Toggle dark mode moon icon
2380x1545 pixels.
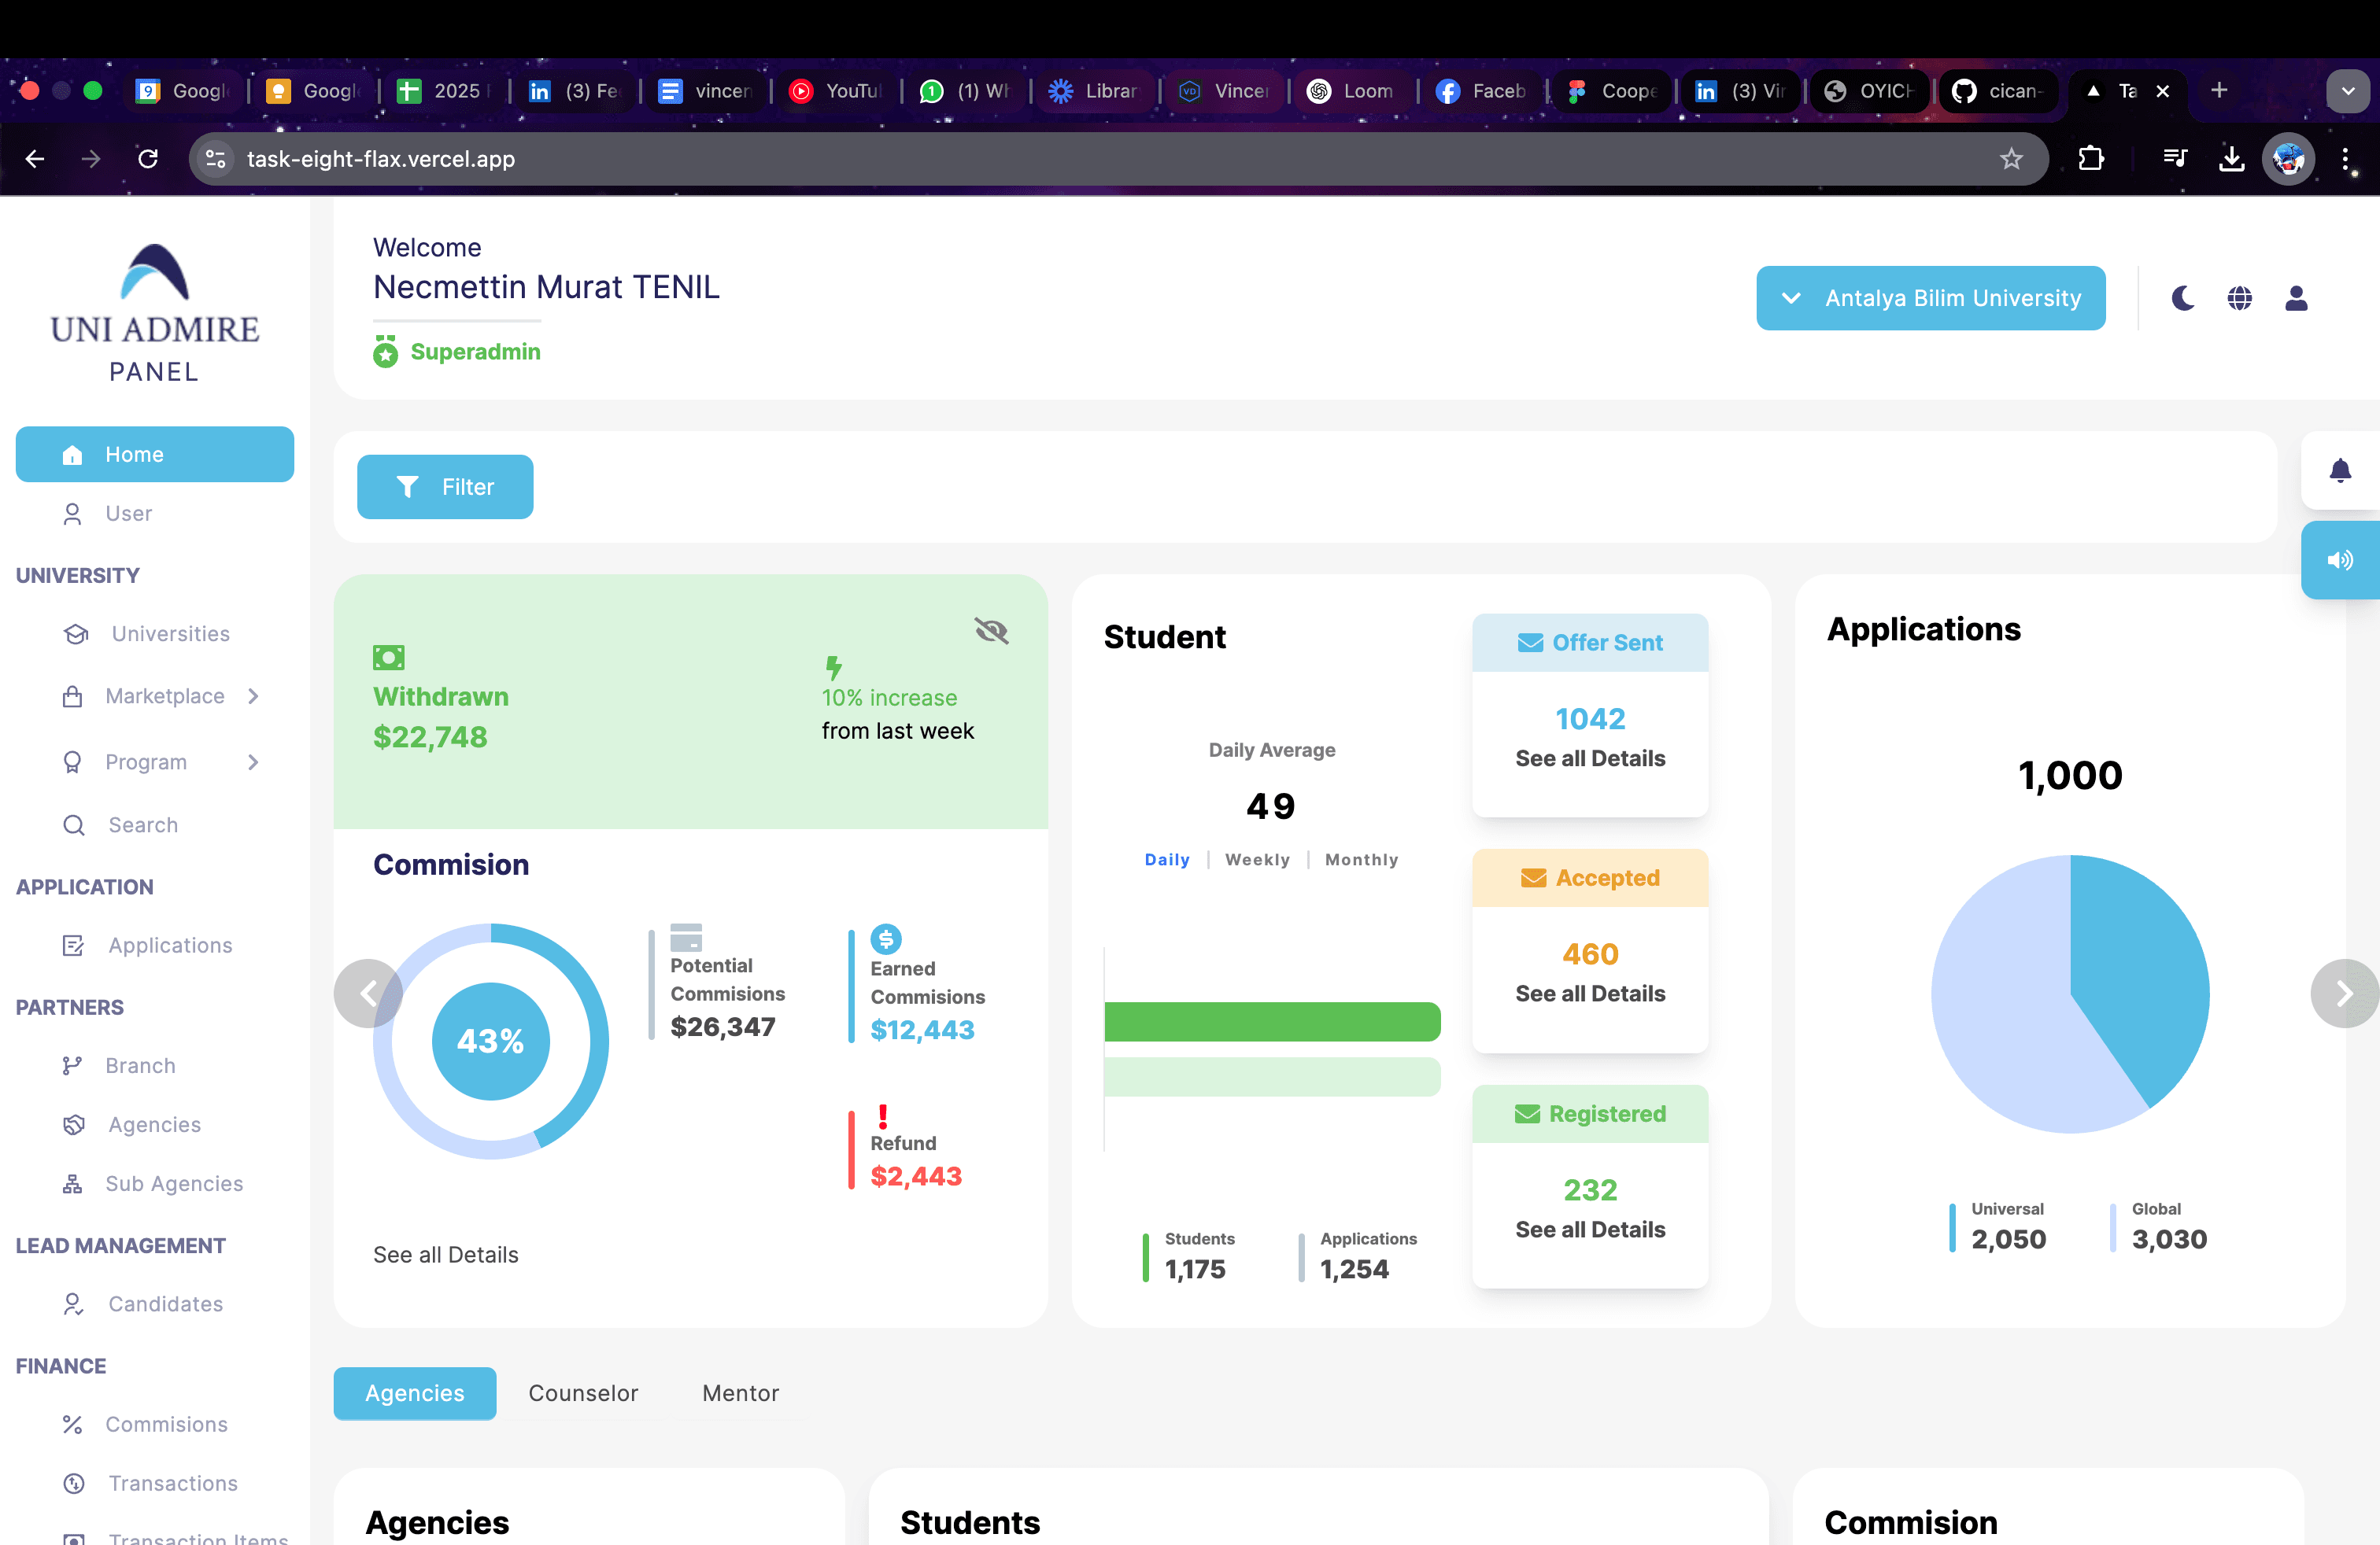tap(2183, 298)
